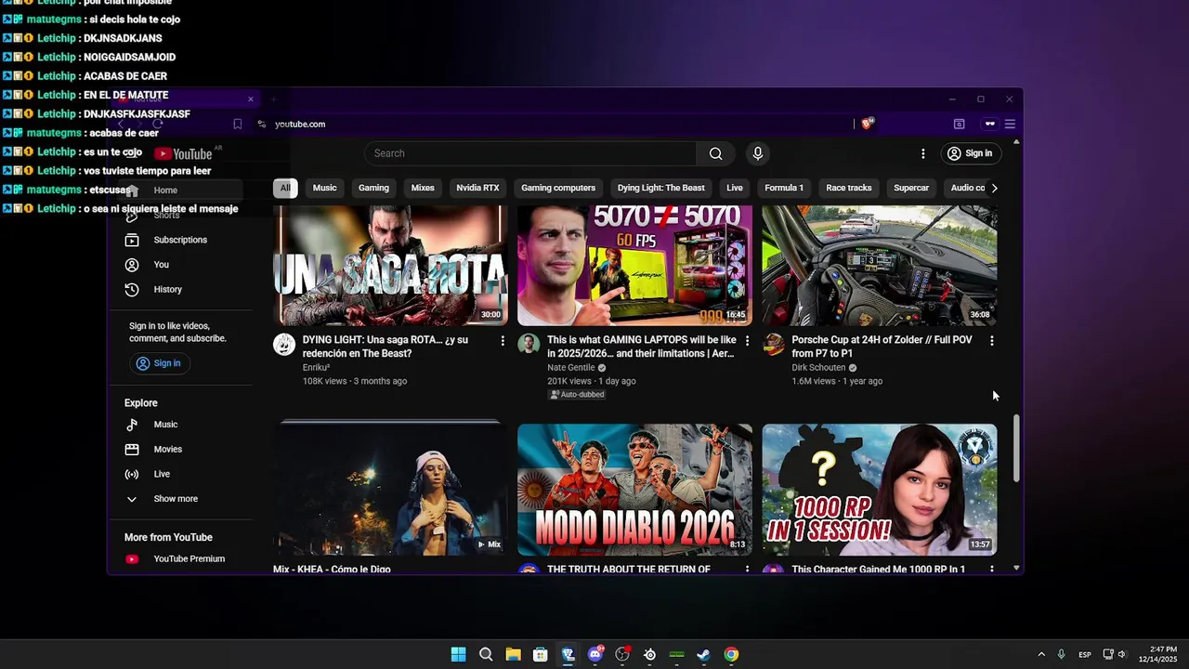Open the 5070 gaming laptop thumbnail
The height and width of the screenshot is (669, 1189).
(x=634, y=265)
